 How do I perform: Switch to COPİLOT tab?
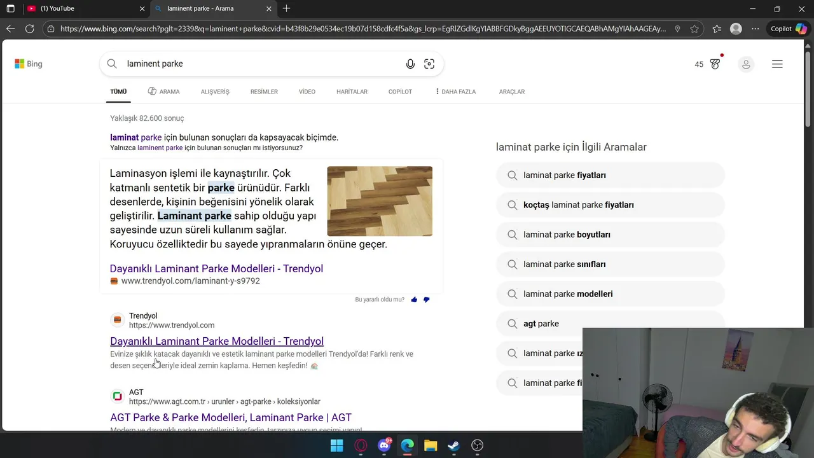[x=400, y=92]
